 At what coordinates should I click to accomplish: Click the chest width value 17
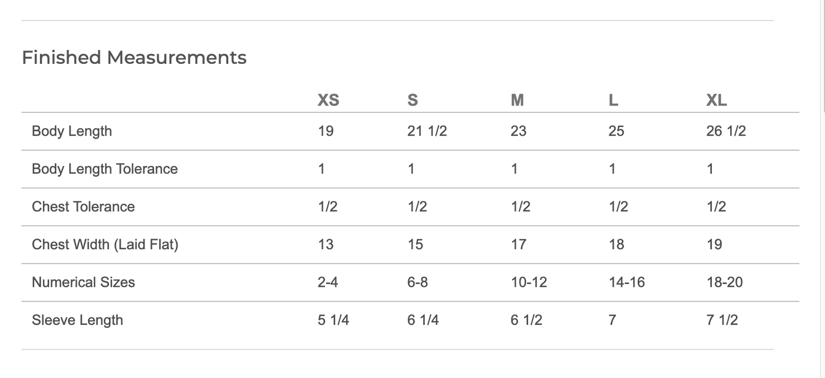click(518, 245)
